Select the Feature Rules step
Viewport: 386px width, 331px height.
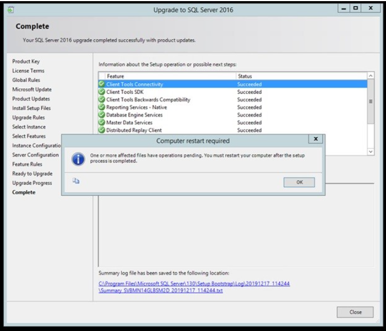27,164
